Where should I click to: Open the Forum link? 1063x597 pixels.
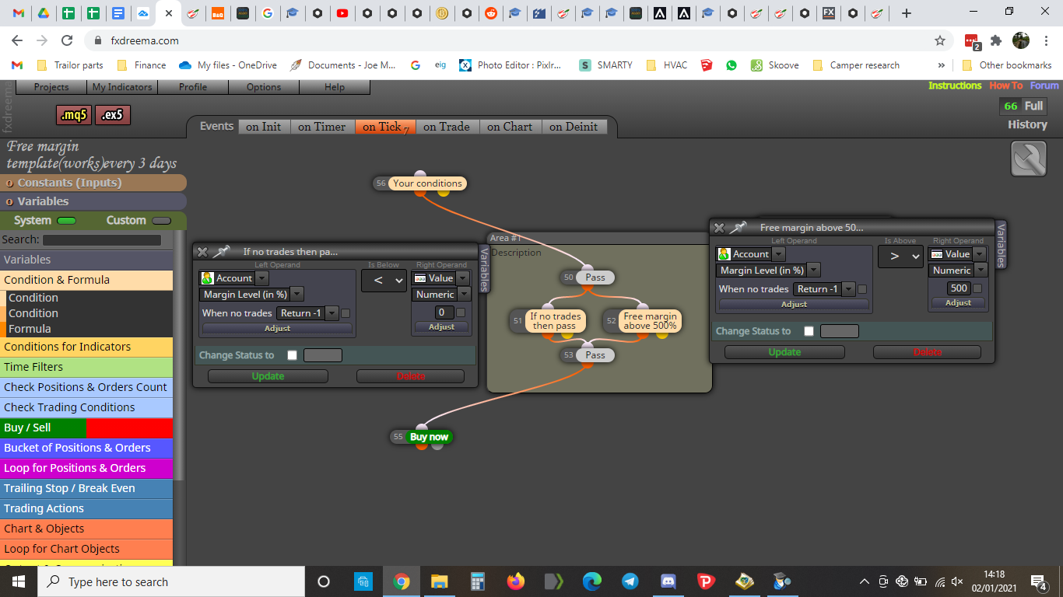(1044, 86)
